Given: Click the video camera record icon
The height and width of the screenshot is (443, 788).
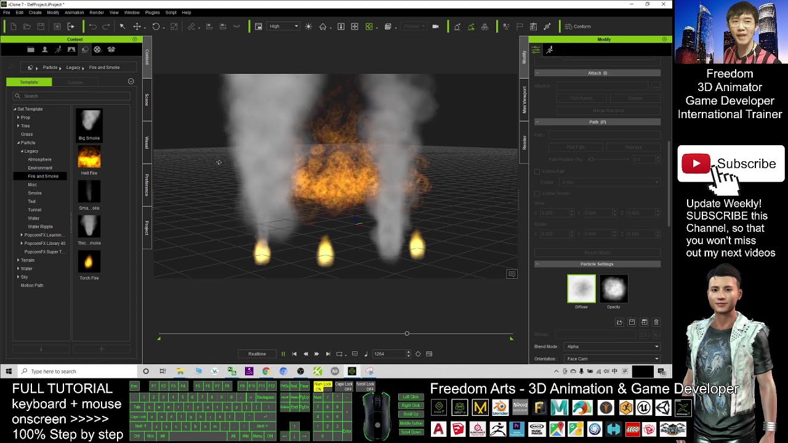Looking at the screenshot, I should click(x=435, y=26).
